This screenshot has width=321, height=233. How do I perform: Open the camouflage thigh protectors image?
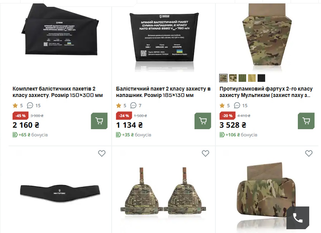163,192
